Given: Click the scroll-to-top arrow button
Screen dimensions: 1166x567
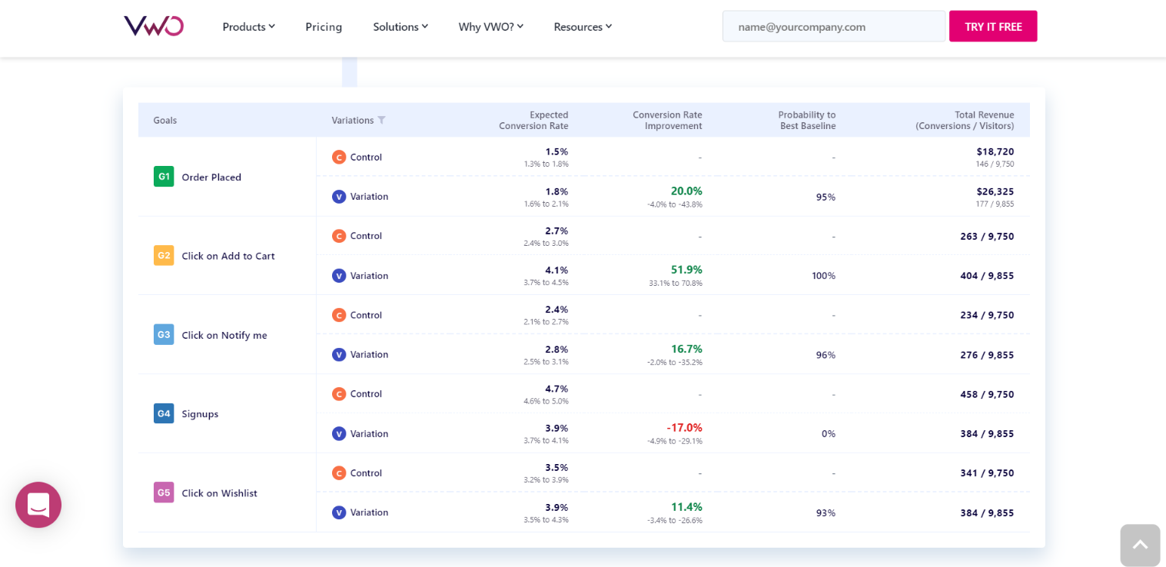Looking at the screenshot, I should [x=1140, y=545].
